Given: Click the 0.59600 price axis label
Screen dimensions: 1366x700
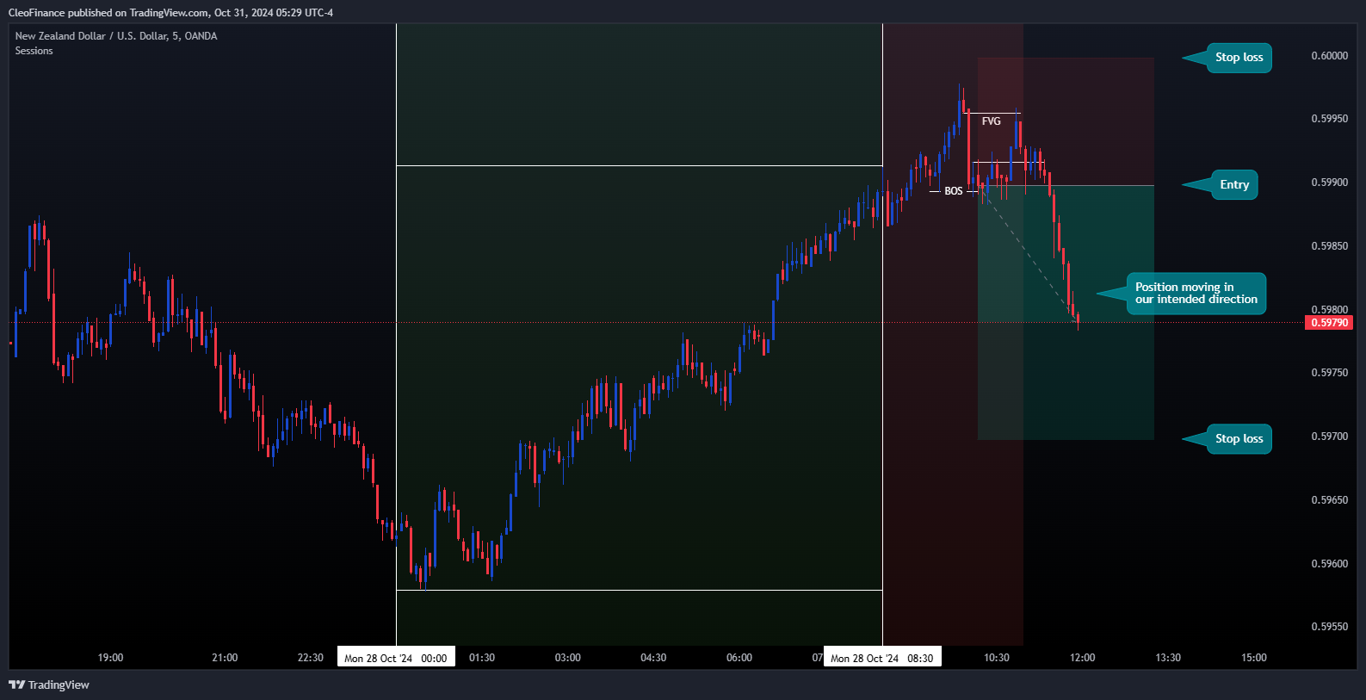Looking at the screenshot, I should click(1329, 564).
